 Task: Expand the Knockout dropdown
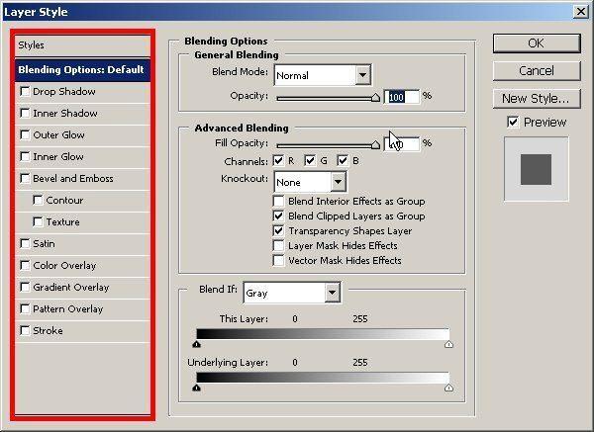338,182
